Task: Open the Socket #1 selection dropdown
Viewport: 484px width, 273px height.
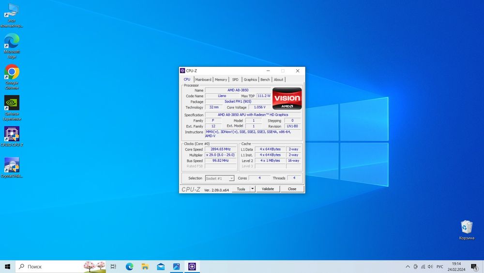Action: click(220, 178)
